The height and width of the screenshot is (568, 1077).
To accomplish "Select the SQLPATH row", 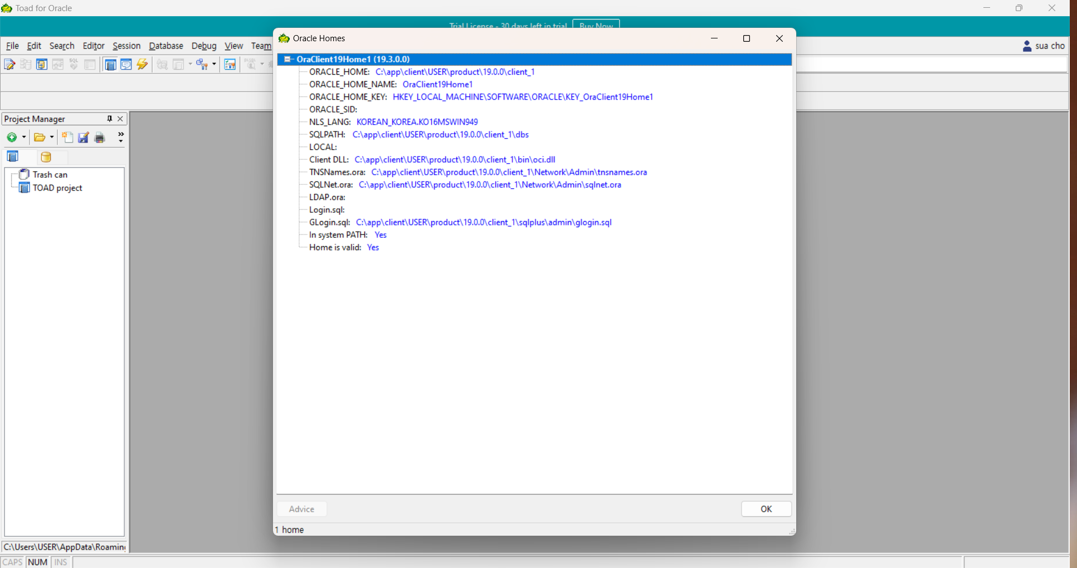I will pos(419,135).
